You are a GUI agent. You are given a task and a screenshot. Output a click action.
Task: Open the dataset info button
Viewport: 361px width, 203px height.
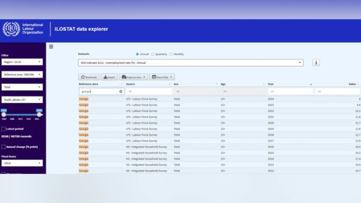click(x=316, y=62)
